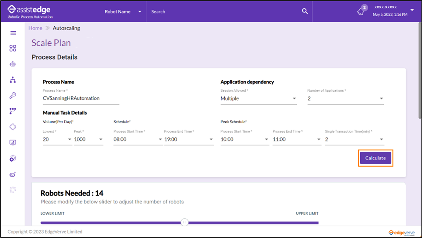Go to Home via breadcrumb link
The image size is (423, 238).
pos(35,28)
